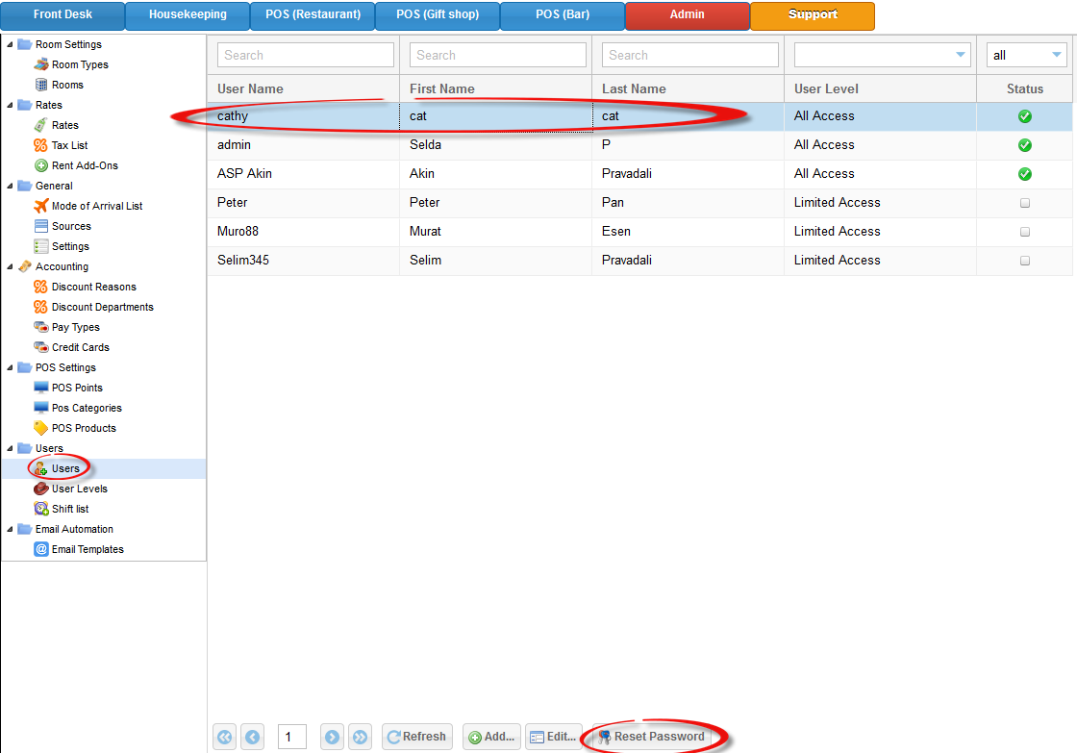Image resolution: width=1077 pixels, height=753 pixels.
Task: Open the POS (Gift shop) tab
Action: pyautogui.click(x=437, y=15)
